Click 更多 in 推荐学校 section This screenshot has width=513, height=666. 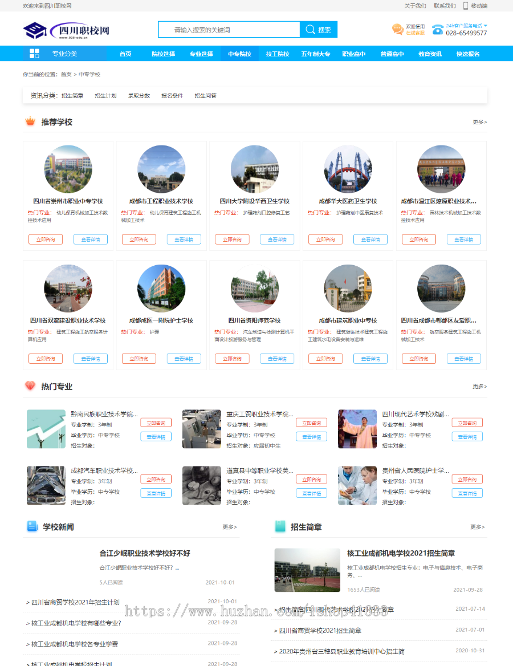click(479, 122)
